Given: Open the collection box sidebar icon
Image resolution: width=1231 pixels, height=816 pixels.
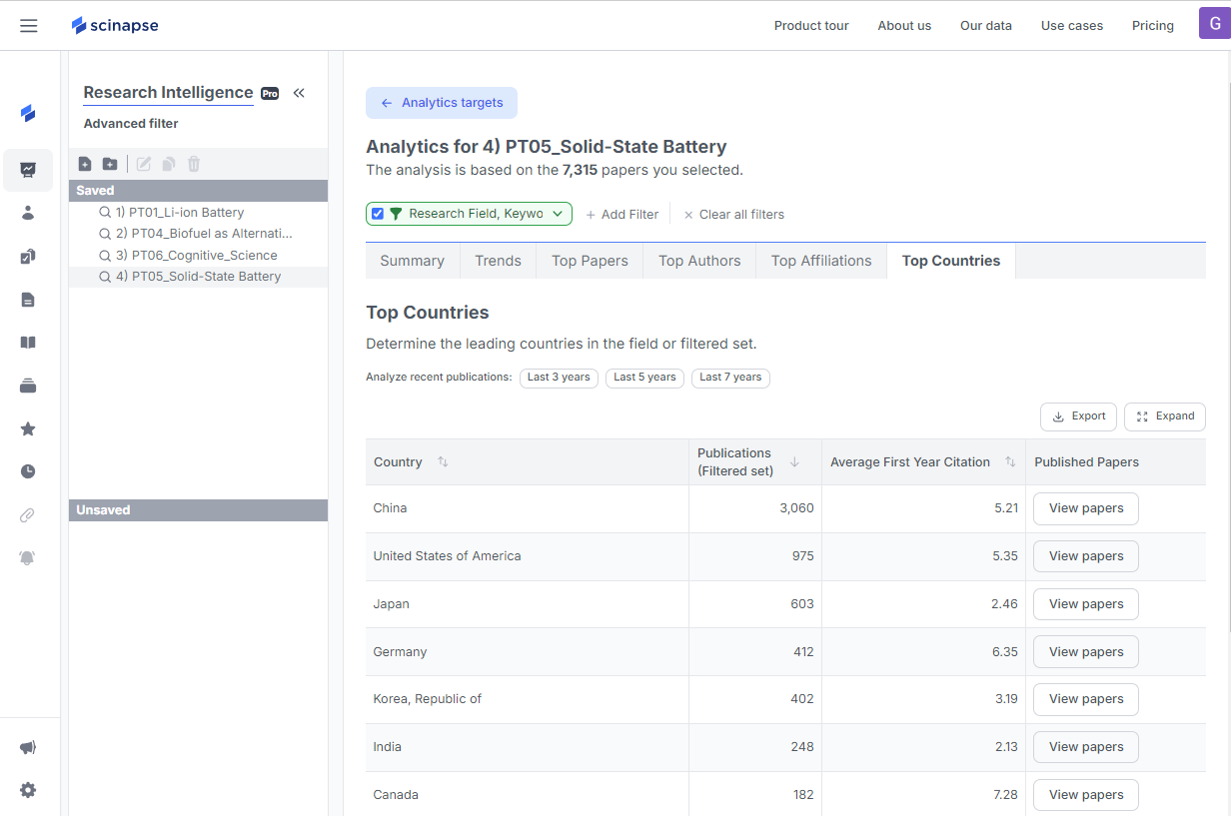Looking at the screenshot, I should 28,386.
